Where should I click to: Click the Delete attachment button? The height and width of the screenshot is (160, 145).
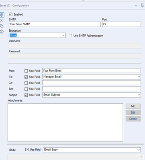(133, 119)
